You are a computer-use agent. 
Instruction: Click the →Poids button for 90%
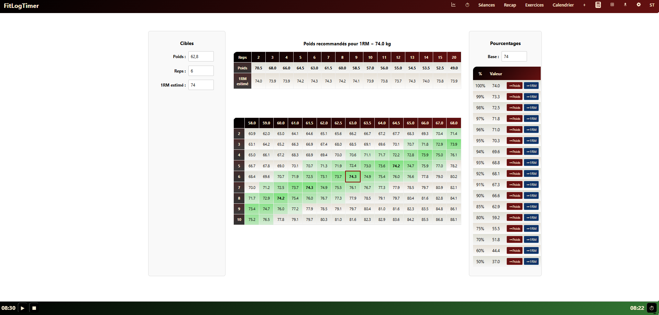click(x=514, y=196)
